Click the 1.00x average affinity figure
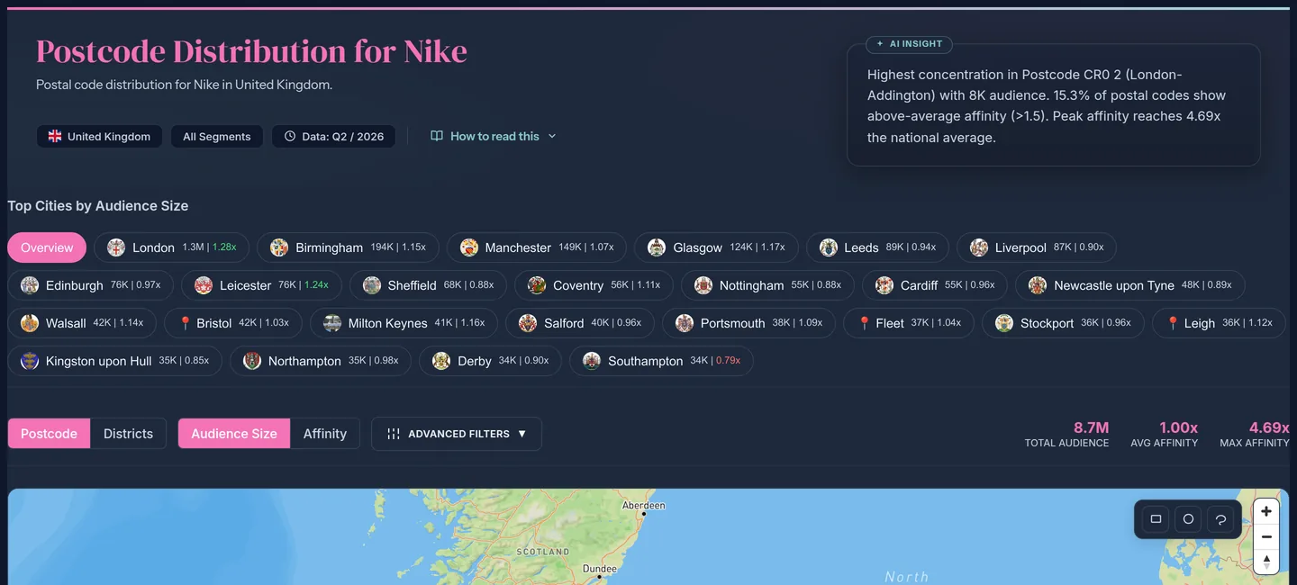This screenshot has height=585, width=1297. coord(1178,427)
